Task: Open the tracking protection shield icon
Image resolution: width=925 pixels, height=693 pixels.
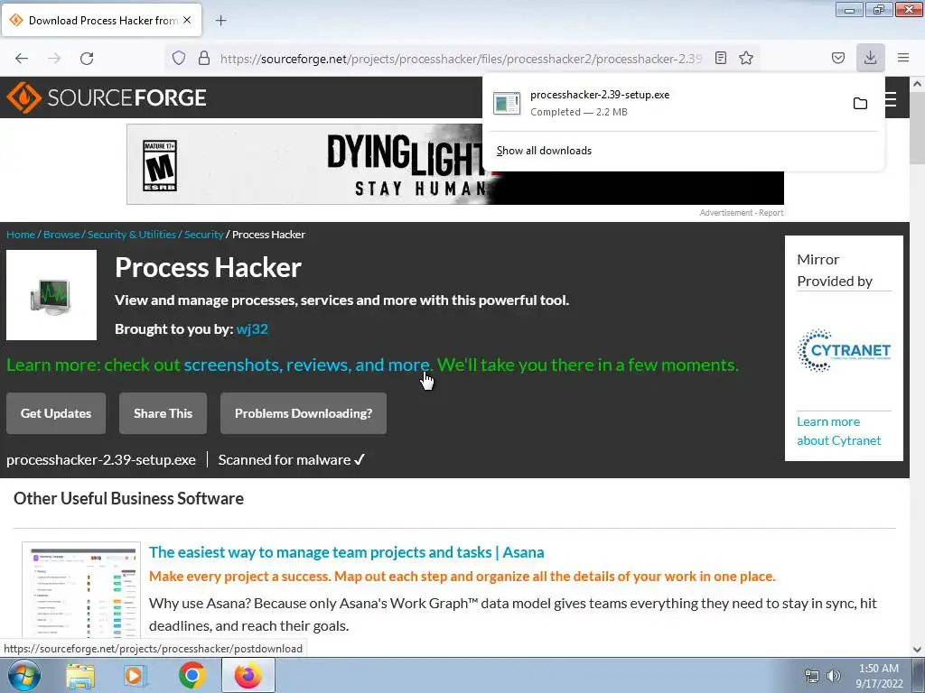Action: point(179,58)
